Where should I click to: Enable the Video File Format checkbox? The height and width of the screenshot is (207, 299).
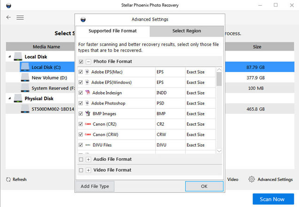(81, 170)
